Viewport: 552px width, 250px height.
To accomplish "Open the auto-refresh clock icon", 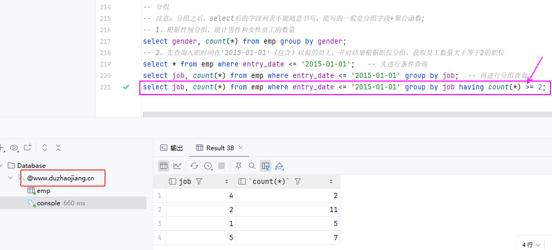I will (208, 166).
